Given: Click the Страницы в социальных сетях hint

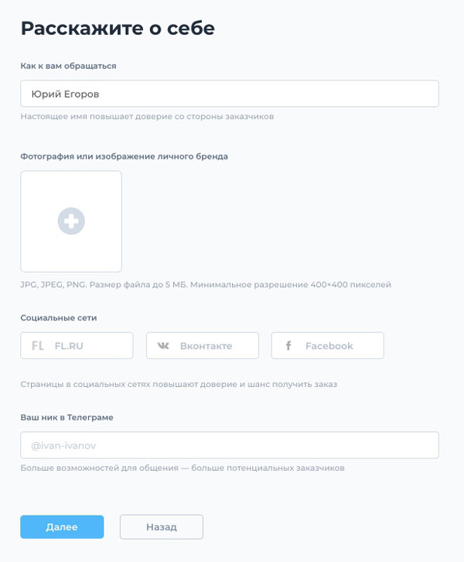Looking at the screenshot, I should [x=179, y=384].
